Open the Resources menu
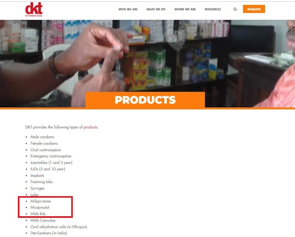This screenshot has height=237, width=295. [x=213, y=9]
